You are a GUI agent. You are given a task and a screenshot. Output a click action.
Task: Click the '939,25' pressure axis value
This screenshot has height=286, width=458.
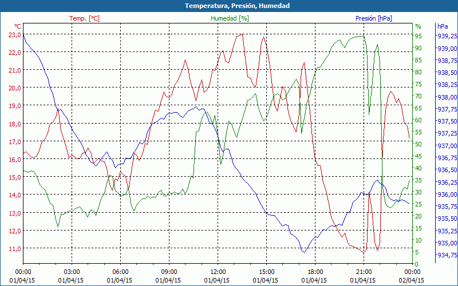[447, 36]
